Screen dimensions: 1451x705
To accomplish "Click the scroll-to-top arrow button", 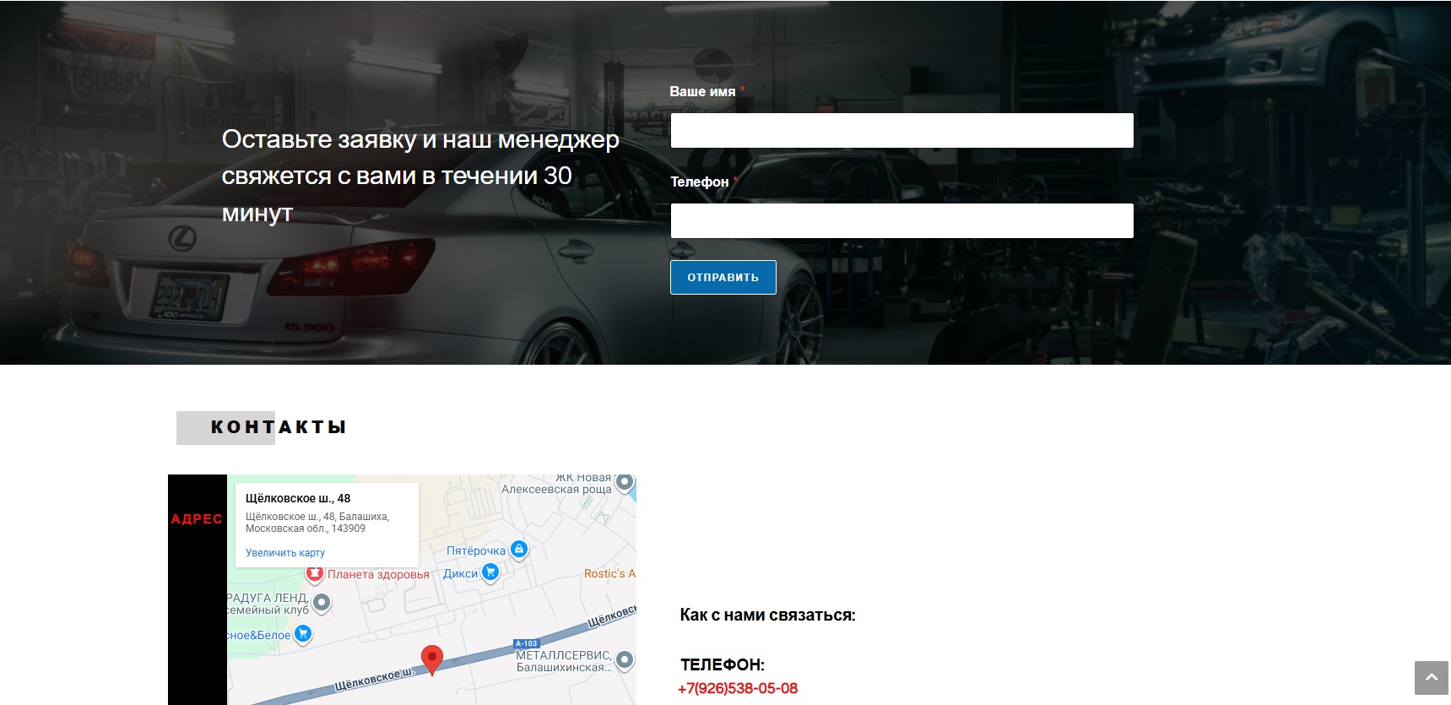I will pos(1431,677).
